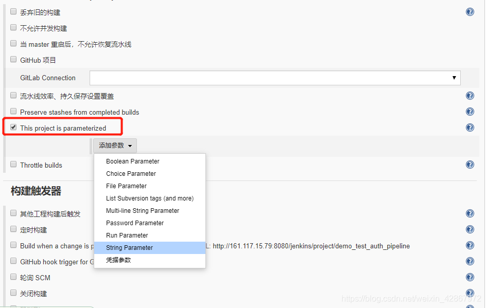Open help for 其他工程构建后触发 trigger
The height and width of the screenshot is (308, 486).
[470, 213]
